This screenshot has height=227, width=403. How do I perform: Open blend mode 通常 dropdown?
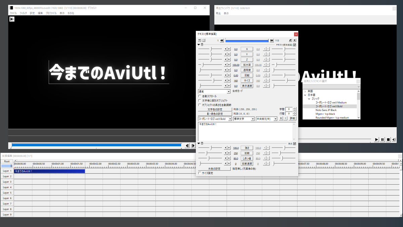tap(214, 91)
